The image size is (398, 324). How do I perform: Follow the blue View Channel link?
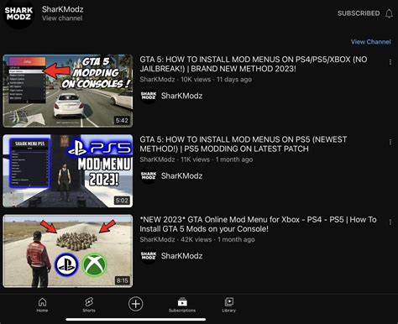coord(371,42)
